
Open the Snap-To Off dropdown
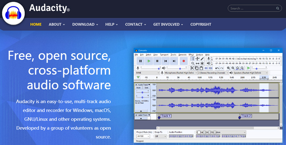[x=160, y=136]
